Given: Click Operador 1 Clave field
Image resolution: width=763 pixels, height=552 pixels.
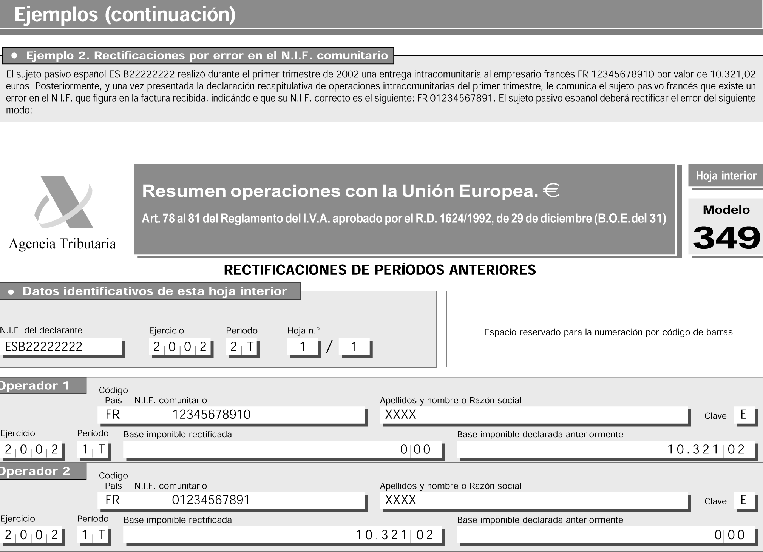Looking at the screenshot, I should (x=744, y=415).
